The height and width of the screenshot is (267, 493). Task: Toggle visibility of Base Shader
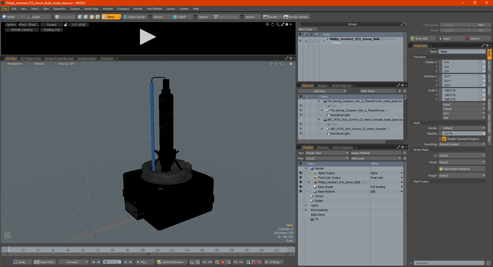pos(300,187)
